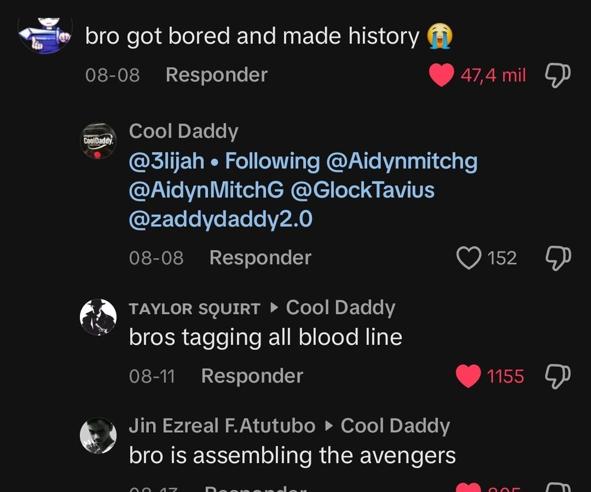The height and width of the screenshot is (492, 591).
Task: Open the TAYLOR SQUIRT username
Action: 194,308
